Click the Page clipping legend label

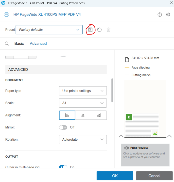click(x=141, y=68)
